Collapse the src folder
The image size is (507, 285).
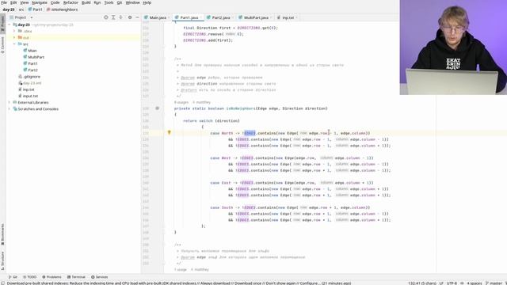pos(14,44)
